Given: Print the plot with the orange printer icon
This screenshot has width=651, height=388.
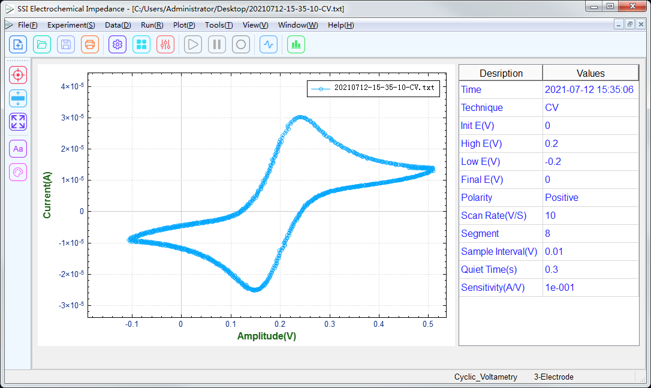Looking at the screenshot, I should (90, 44).
